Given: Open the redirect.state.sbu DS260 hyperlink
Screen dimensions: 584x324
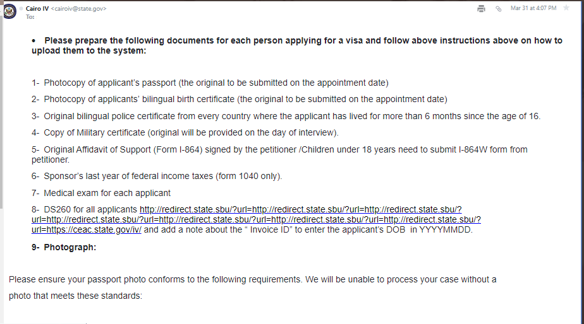Looking at the screenshot, I should (256, 219).
